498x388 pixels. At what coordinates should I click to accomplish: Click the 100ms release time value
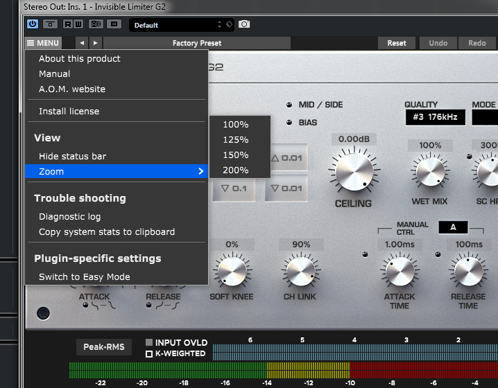469,245
